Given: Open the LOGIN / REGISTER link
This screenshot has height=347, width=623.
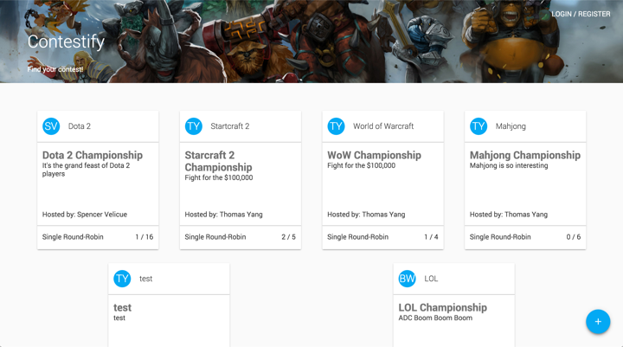Looking at the screenshot, I should (581, 14).
